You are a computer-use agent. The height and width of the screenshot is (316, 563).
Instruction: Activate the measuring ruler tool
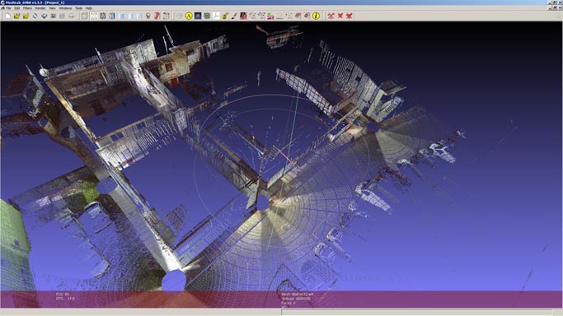coord(279,16)
